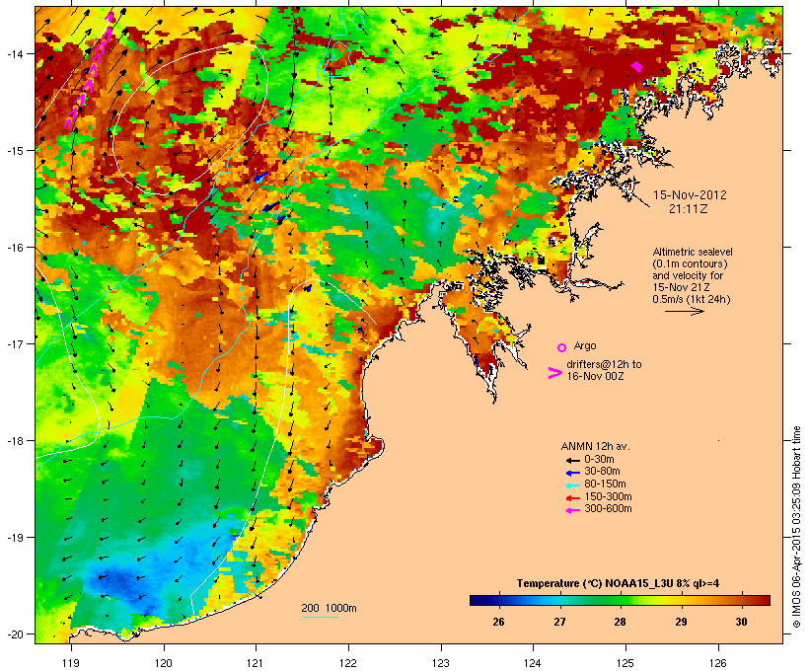Screen dimensions: 809x671
Task: Click the latitude label -14
Action: tap(14, 53)
